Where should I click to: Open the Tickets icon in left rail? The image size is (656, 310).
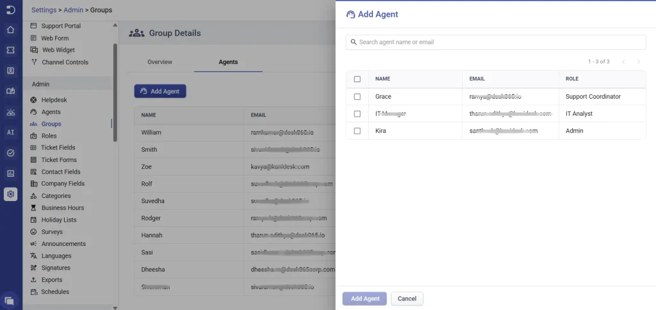pyautogui.click(x=10, y=50)
